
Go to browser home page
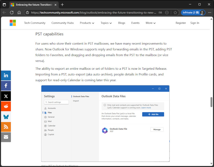click(19, 13)
